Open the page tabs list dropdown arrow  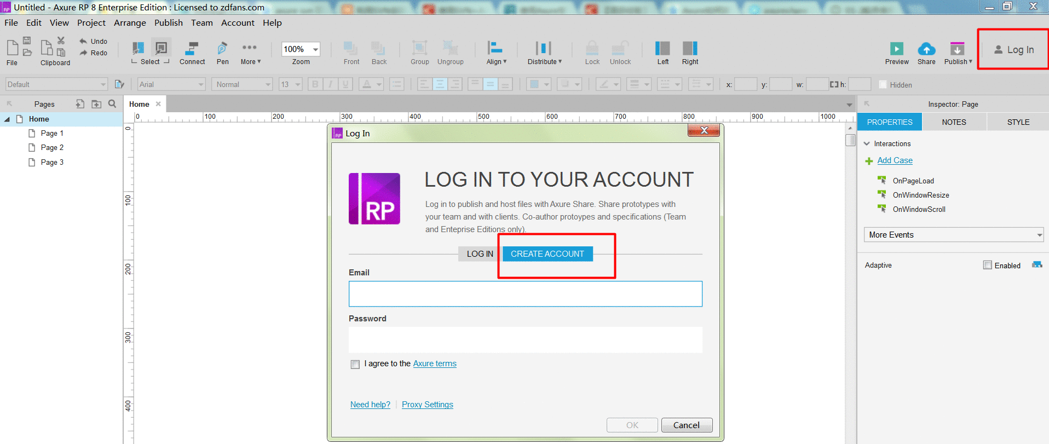click(x=849, y=105)
